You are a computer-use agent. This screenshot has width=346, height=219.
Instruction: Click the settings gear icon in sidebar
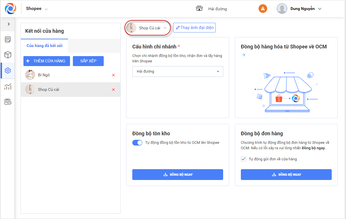(x=8, y=71)
